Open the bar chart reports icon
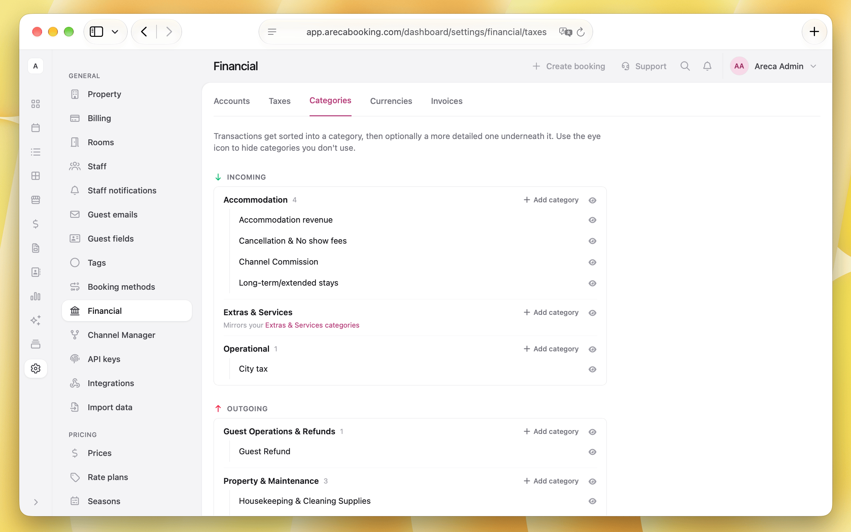851x532 pixels. [x=35, y=296]
